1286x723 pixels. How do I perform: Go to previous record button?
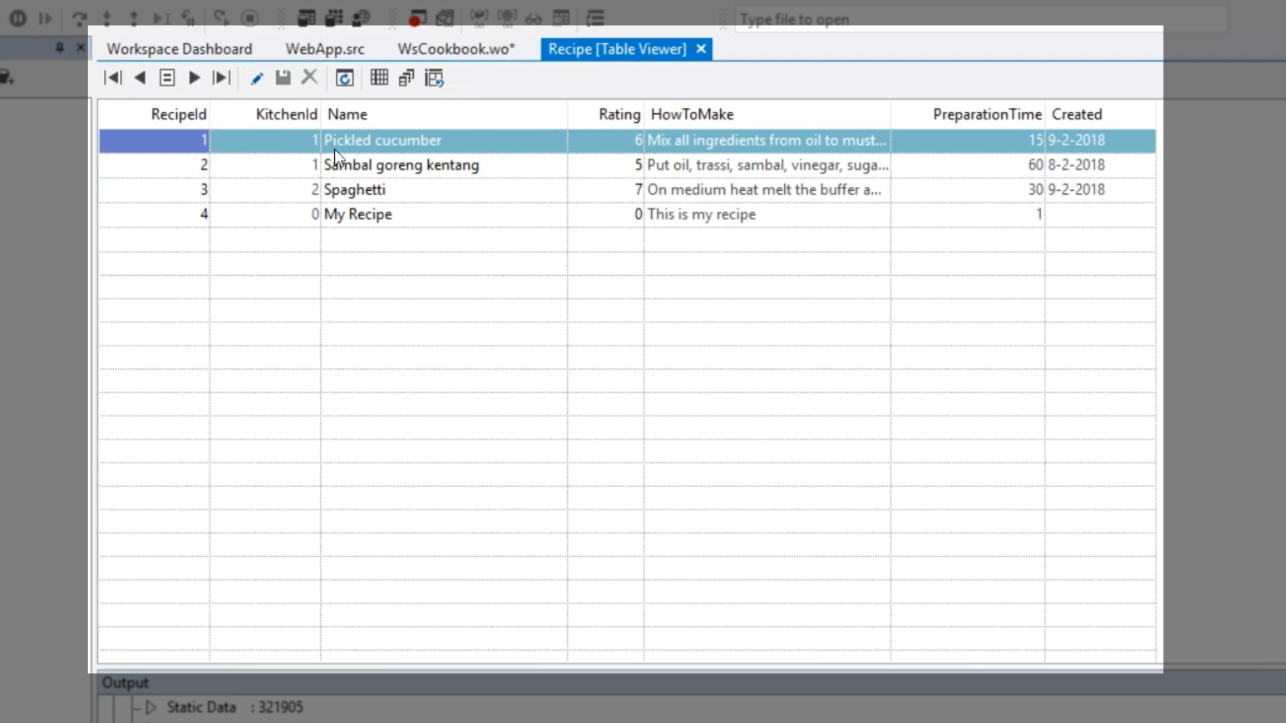coord(140,78)
